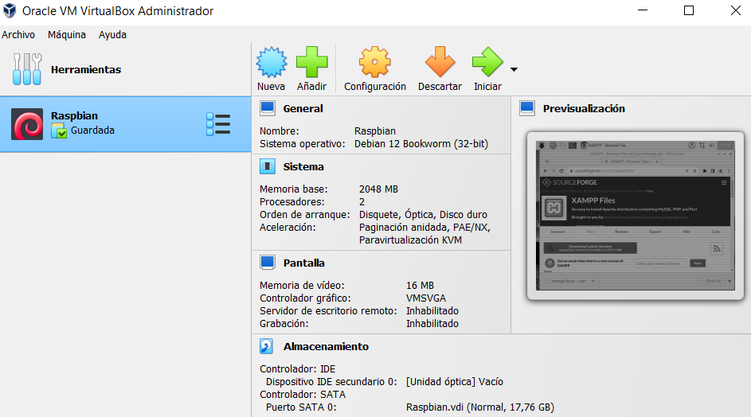The image size is (751, 417).
Task: Click Inhabilitado next to Grabación
Action: point(432,324)
